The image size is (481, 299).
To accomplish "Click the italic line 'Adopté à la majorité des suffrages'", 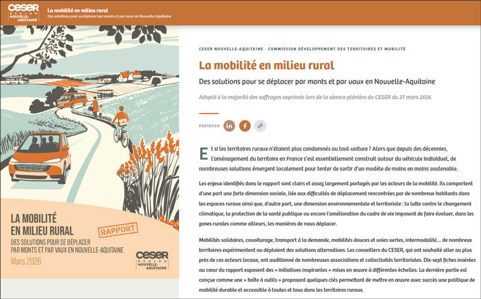I will pyautogui.click(x=315, y=97).
